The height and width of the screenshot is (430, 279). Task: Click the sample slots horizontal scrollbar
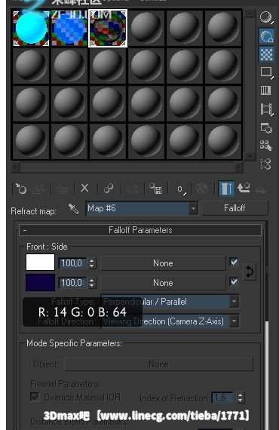coord(127,167)
